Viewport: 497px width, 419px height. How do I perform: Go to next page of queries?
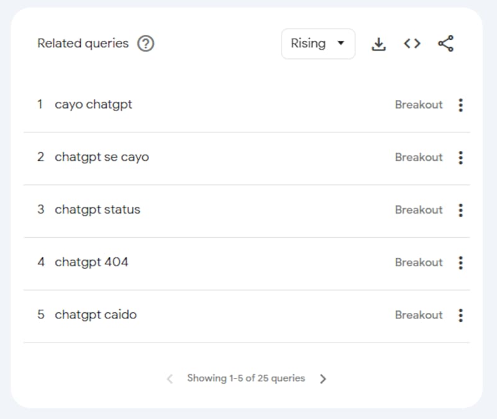[x=323, y=379]
